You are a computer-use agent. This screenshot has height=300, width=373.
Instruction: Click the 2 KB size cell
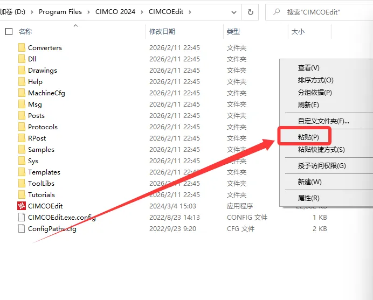tap(320, 229)
